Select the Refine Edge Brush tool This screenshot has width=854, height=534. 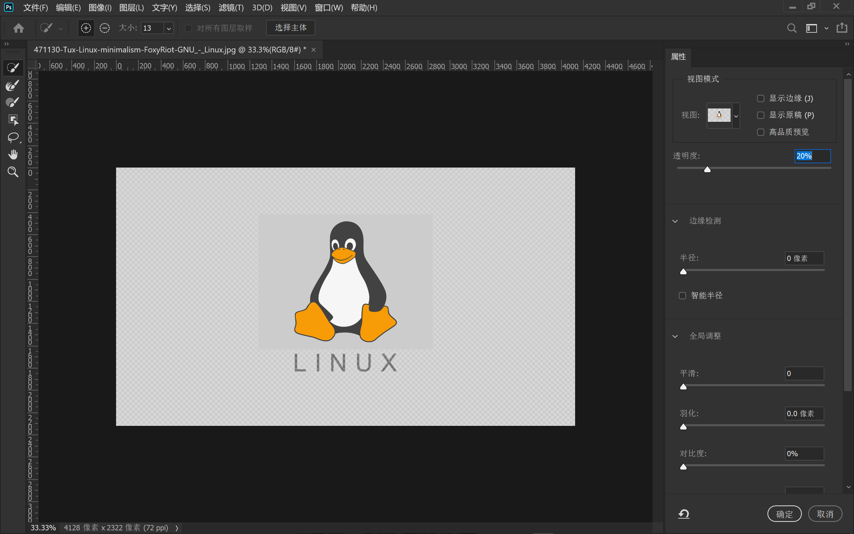(x=13, y=85)
